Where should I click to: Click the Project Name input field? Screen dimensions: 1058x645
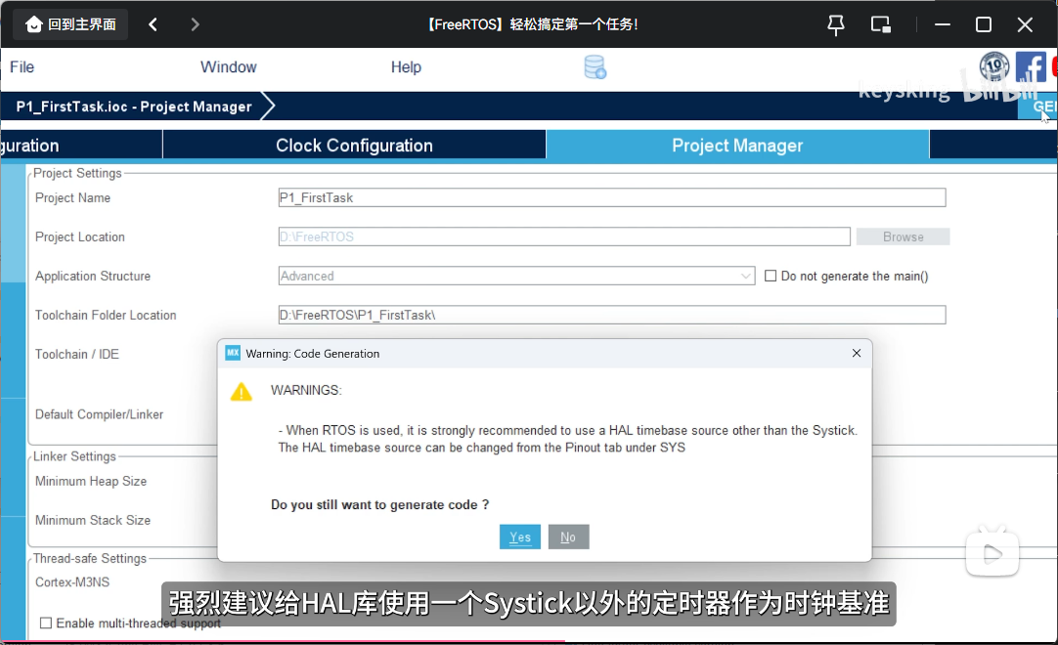coord(612,197)
